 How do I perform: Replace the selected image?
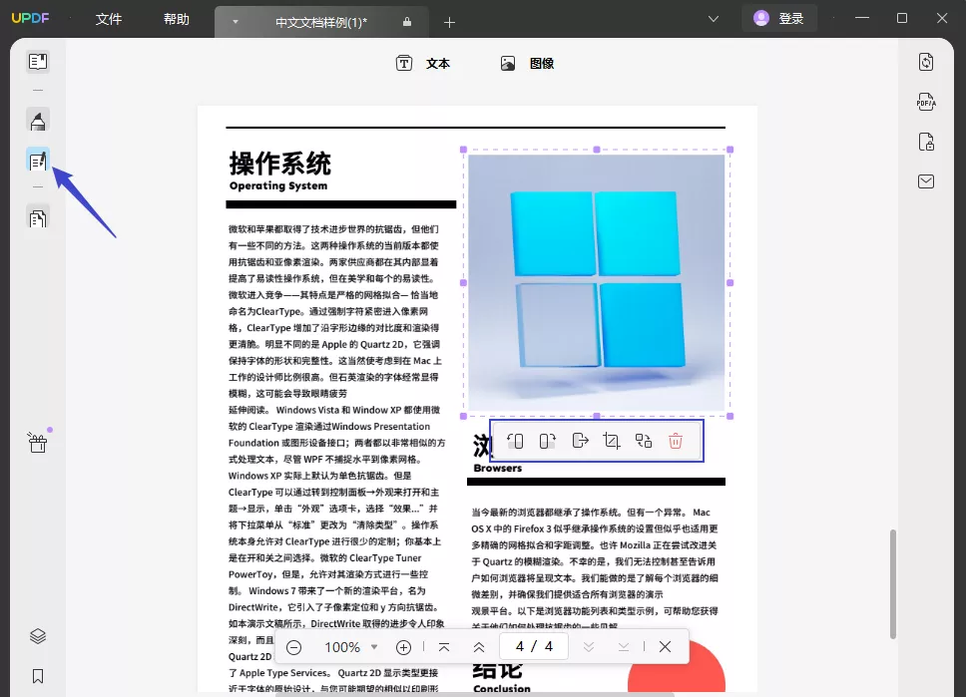[644, 441]
